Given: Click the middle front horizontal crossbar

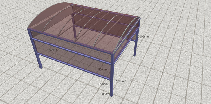Looking at the screenshot, I should 71,51.
